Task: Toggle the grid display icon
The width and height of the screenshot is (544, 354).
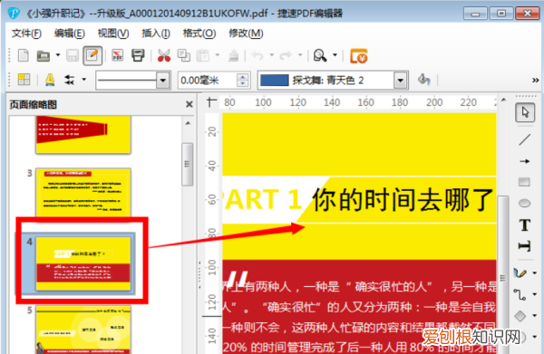Action: click(24, 80)
